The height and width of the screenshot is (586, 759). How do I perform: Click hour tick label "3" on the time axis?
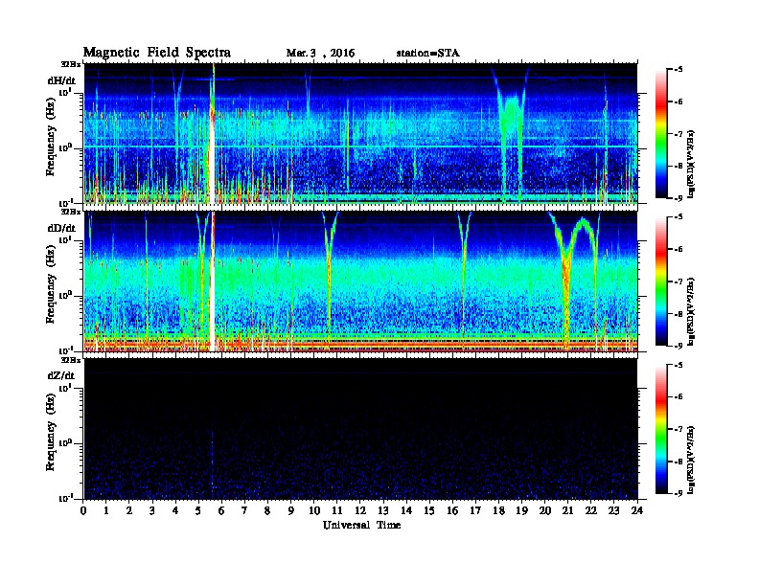click(152, 511)
